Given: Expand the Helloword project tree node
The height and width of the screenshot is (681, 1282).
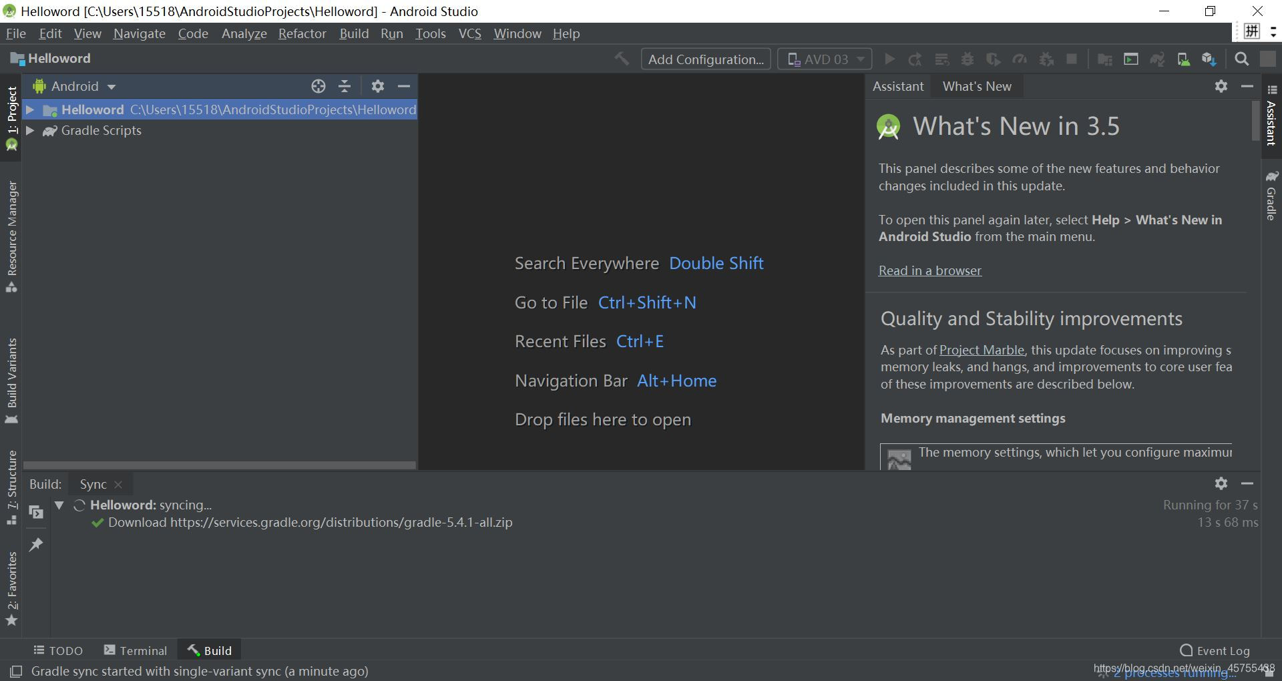Looking at the screenshot, I should point(30,109).
